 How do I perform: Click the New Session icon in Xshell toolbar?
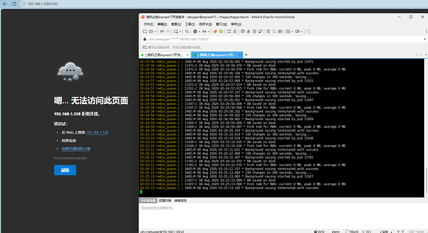(145, 32)
